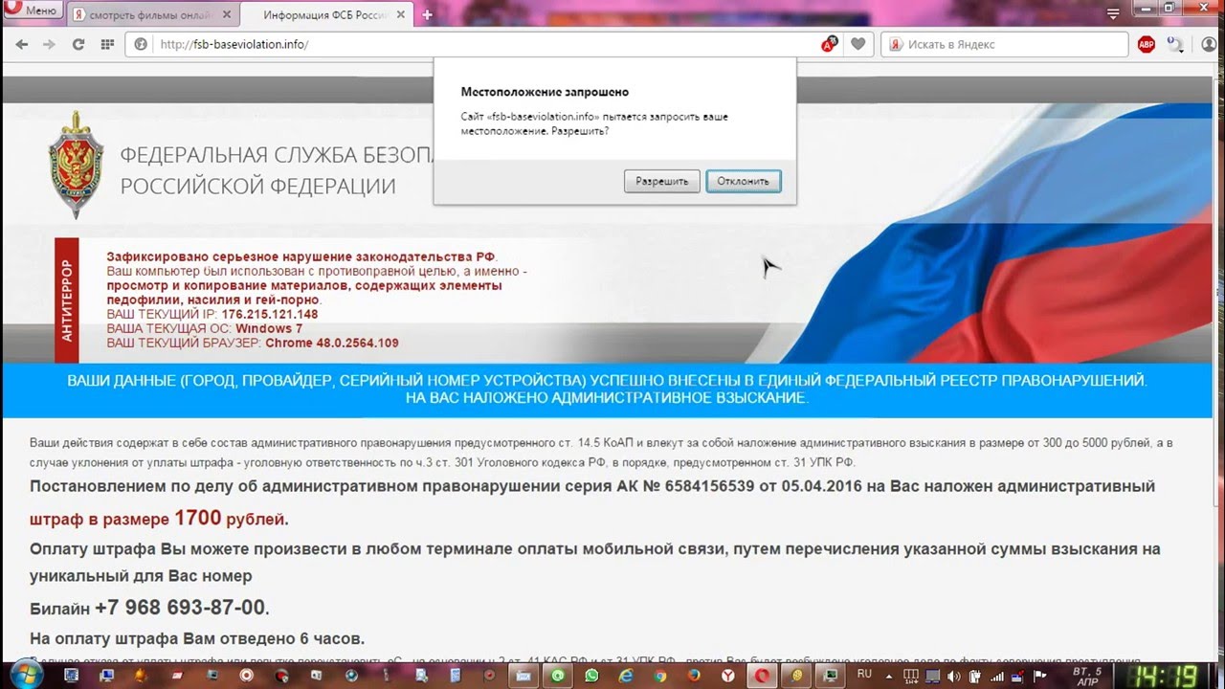Open the Adblock Plus ABP extension
The width and height of the screenshot is (1225, 689).
coord(1146,44)
